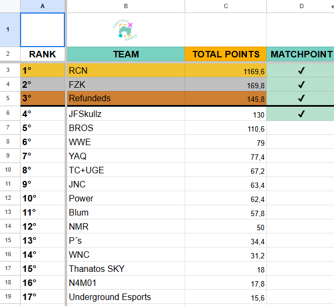Select team cell Thanatos SKY
The image size is (334, 306).
[x=126, y=268]
